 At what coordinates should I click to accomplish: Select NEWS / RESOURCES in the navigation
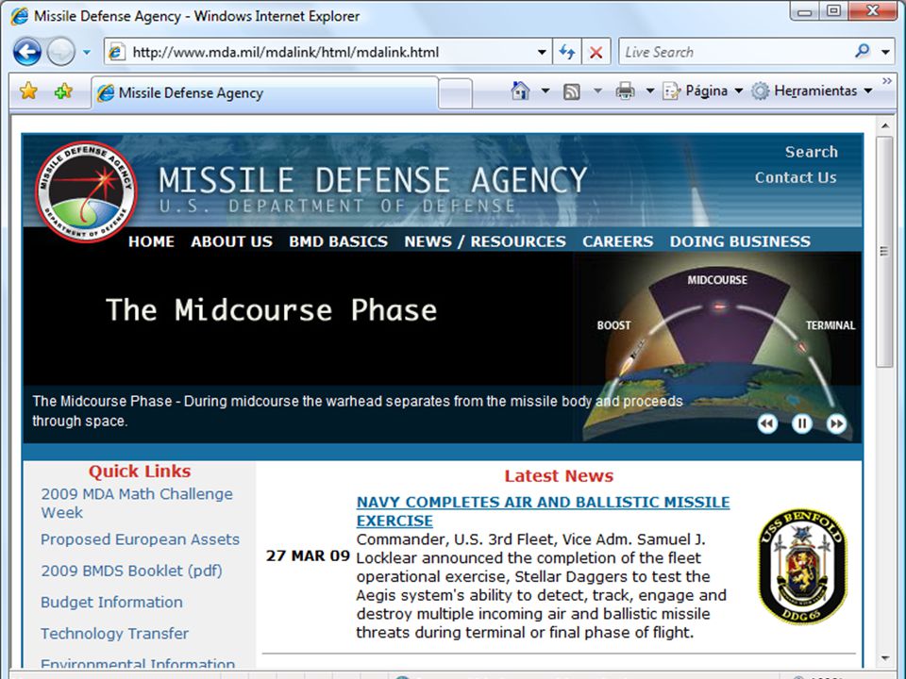485,241
